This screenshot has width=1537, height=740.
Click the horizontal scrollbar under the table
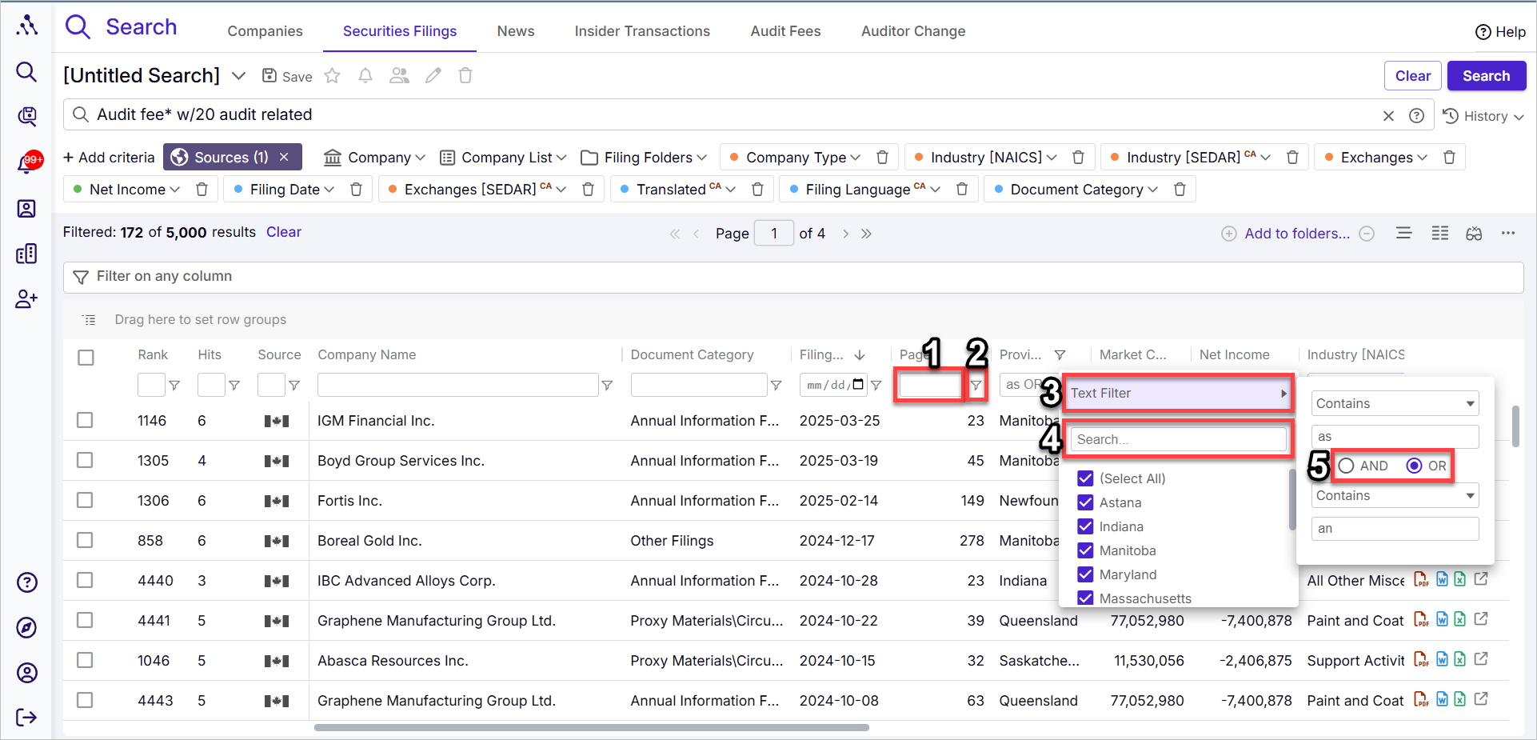[592, 727]
